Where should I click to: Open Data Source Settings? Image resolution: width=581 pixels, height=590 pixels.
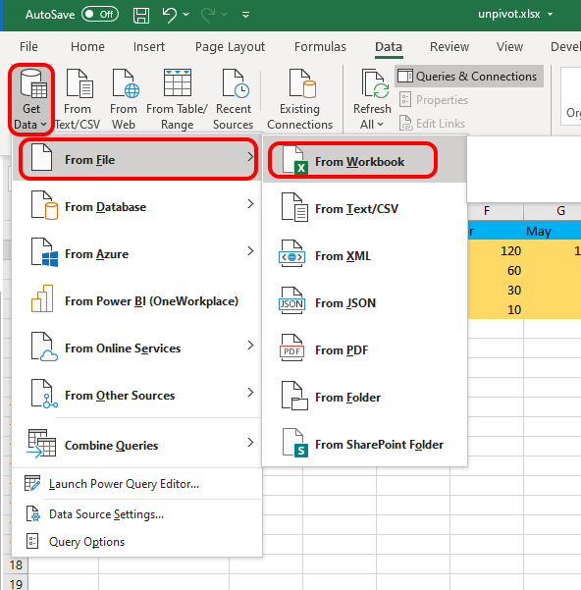[x=137, y=514]
